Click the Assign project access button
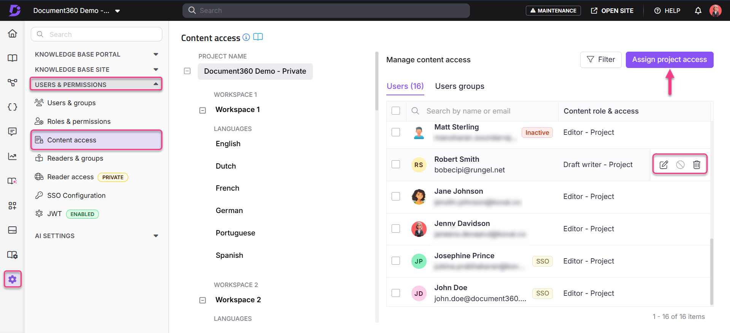 click(x=670, y=60)
